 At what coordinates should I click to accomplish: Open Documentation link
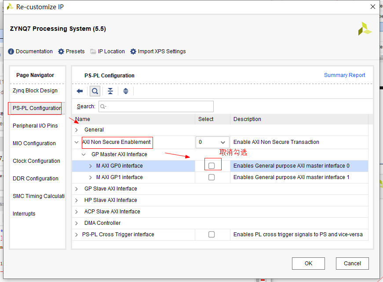(x=34, y=51)
